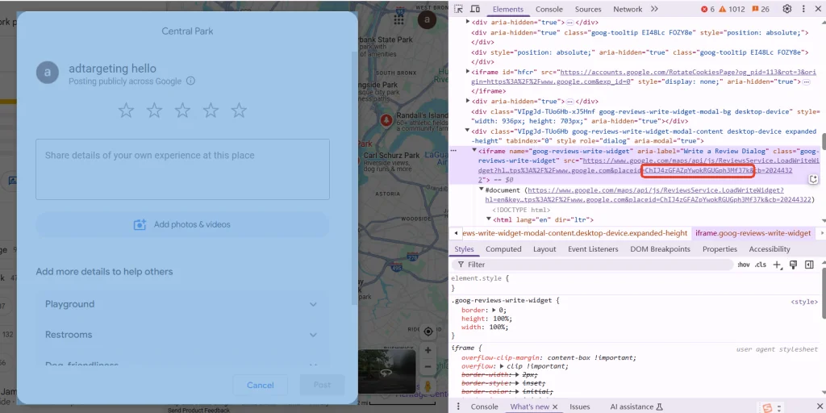Expand the overflow clip value triangle

(x=503, y=366)
